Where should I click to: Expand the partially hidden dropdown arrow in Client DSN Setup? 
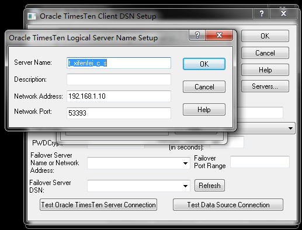coord(290,128)
